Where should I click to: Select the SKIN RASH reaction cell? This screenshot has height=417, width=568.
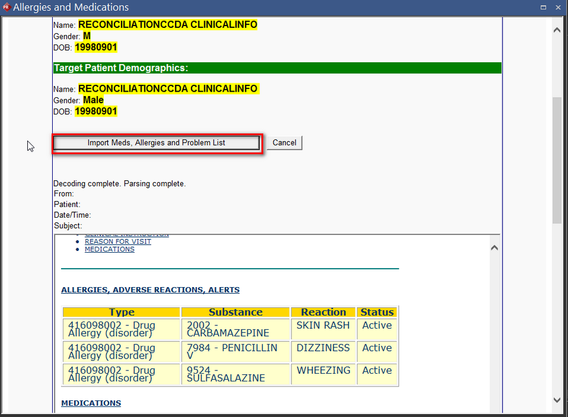(x=323, y=325)
